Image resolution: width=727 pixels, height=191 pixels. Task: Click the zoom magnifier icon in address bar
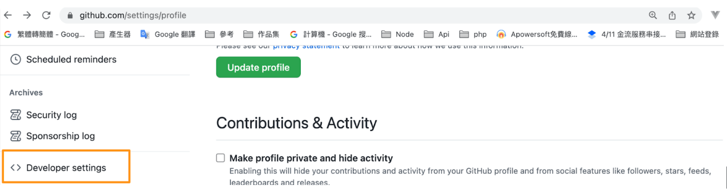(653, 15)
